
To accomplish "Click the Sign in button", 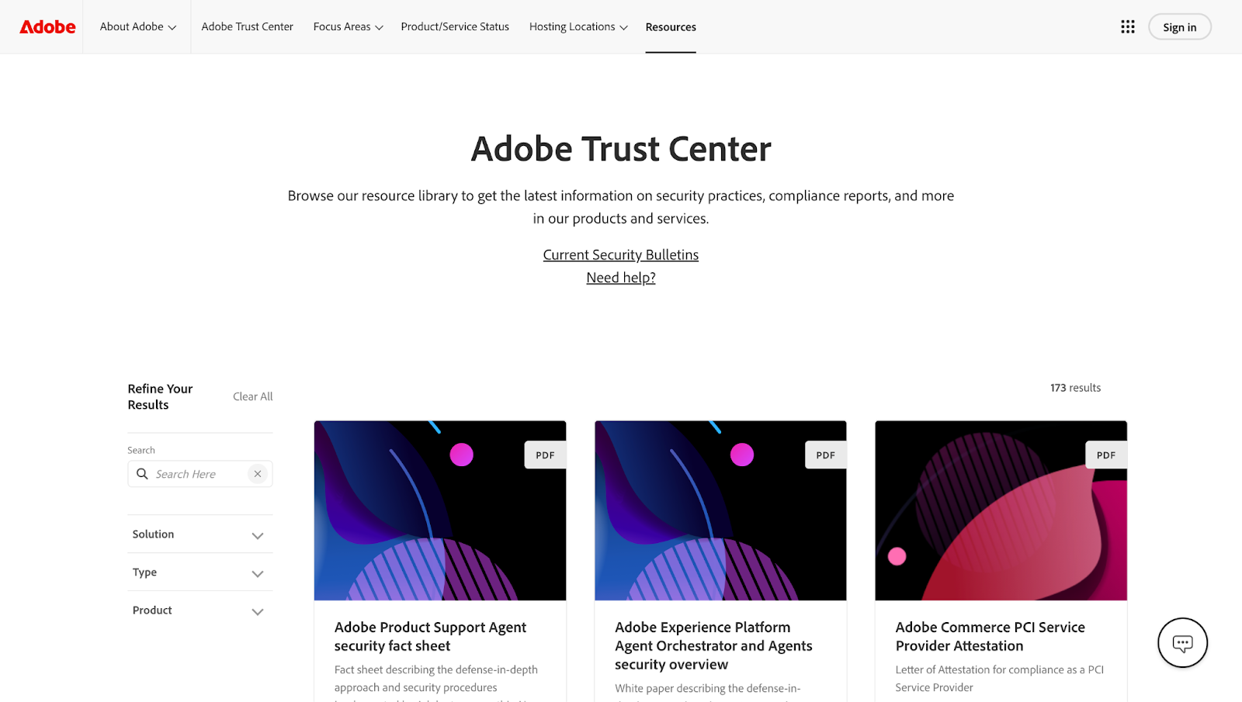I will 1180,27.
